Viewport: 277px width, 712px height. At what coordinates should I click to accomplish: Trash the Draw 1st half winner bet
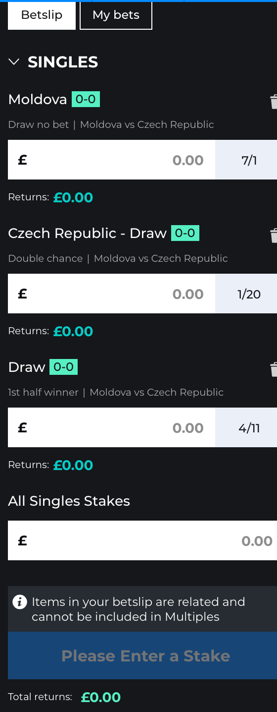point(274,369)
